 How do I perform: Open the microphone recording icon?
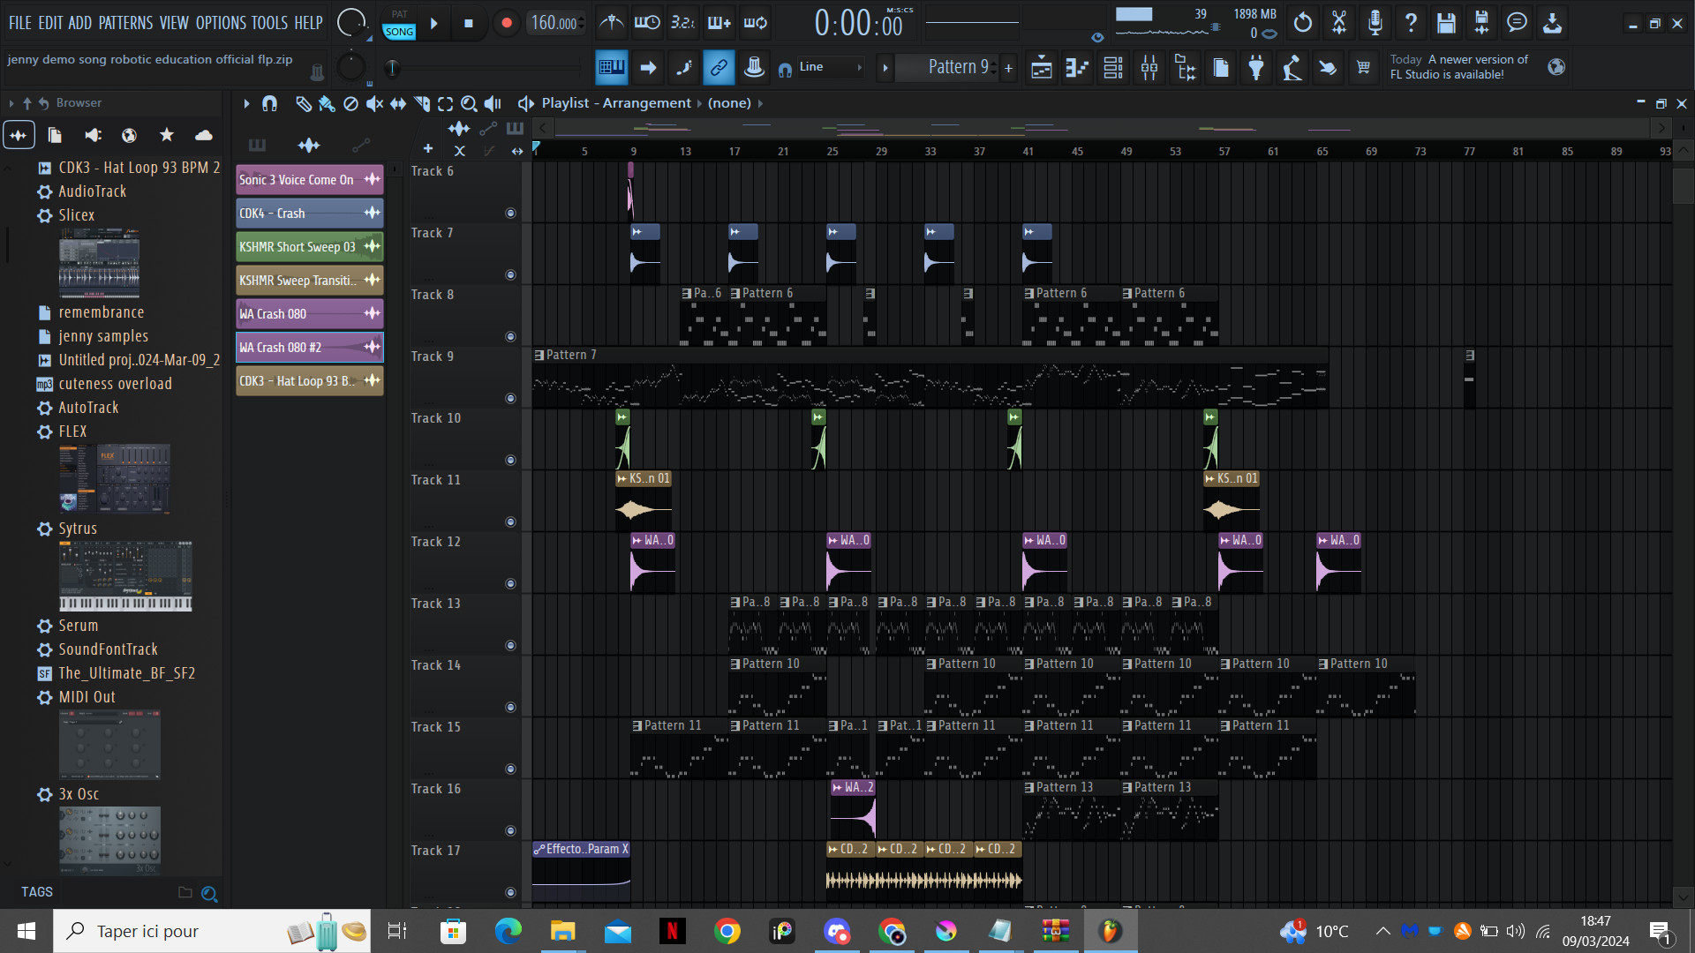[x=1375, y=23]
